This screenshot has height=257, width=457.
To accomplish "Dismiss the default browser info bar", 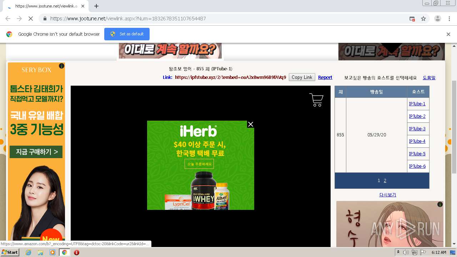I will pos(448,34).
